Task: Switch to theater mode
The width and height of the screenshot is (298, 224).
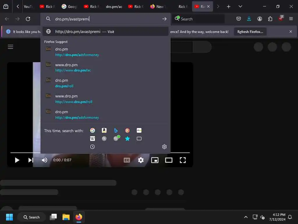Action: click(x=169, y=160)
